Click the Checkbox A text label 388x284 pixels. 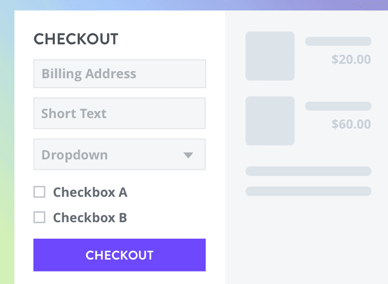tap(90, 192)
